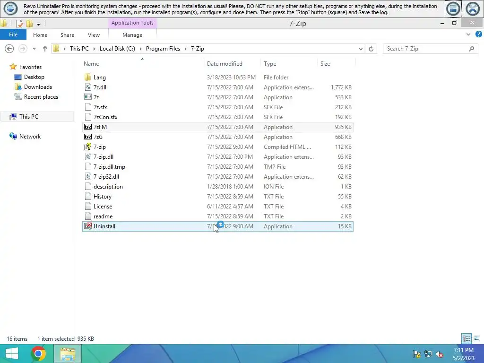
Task: Open the File ribbon tab
Action: pyautogui.click(x=13, y=35)
